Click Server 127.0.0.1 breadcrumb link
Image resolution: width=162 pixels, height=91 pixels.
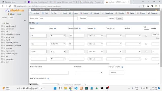[x=40, y=10]
